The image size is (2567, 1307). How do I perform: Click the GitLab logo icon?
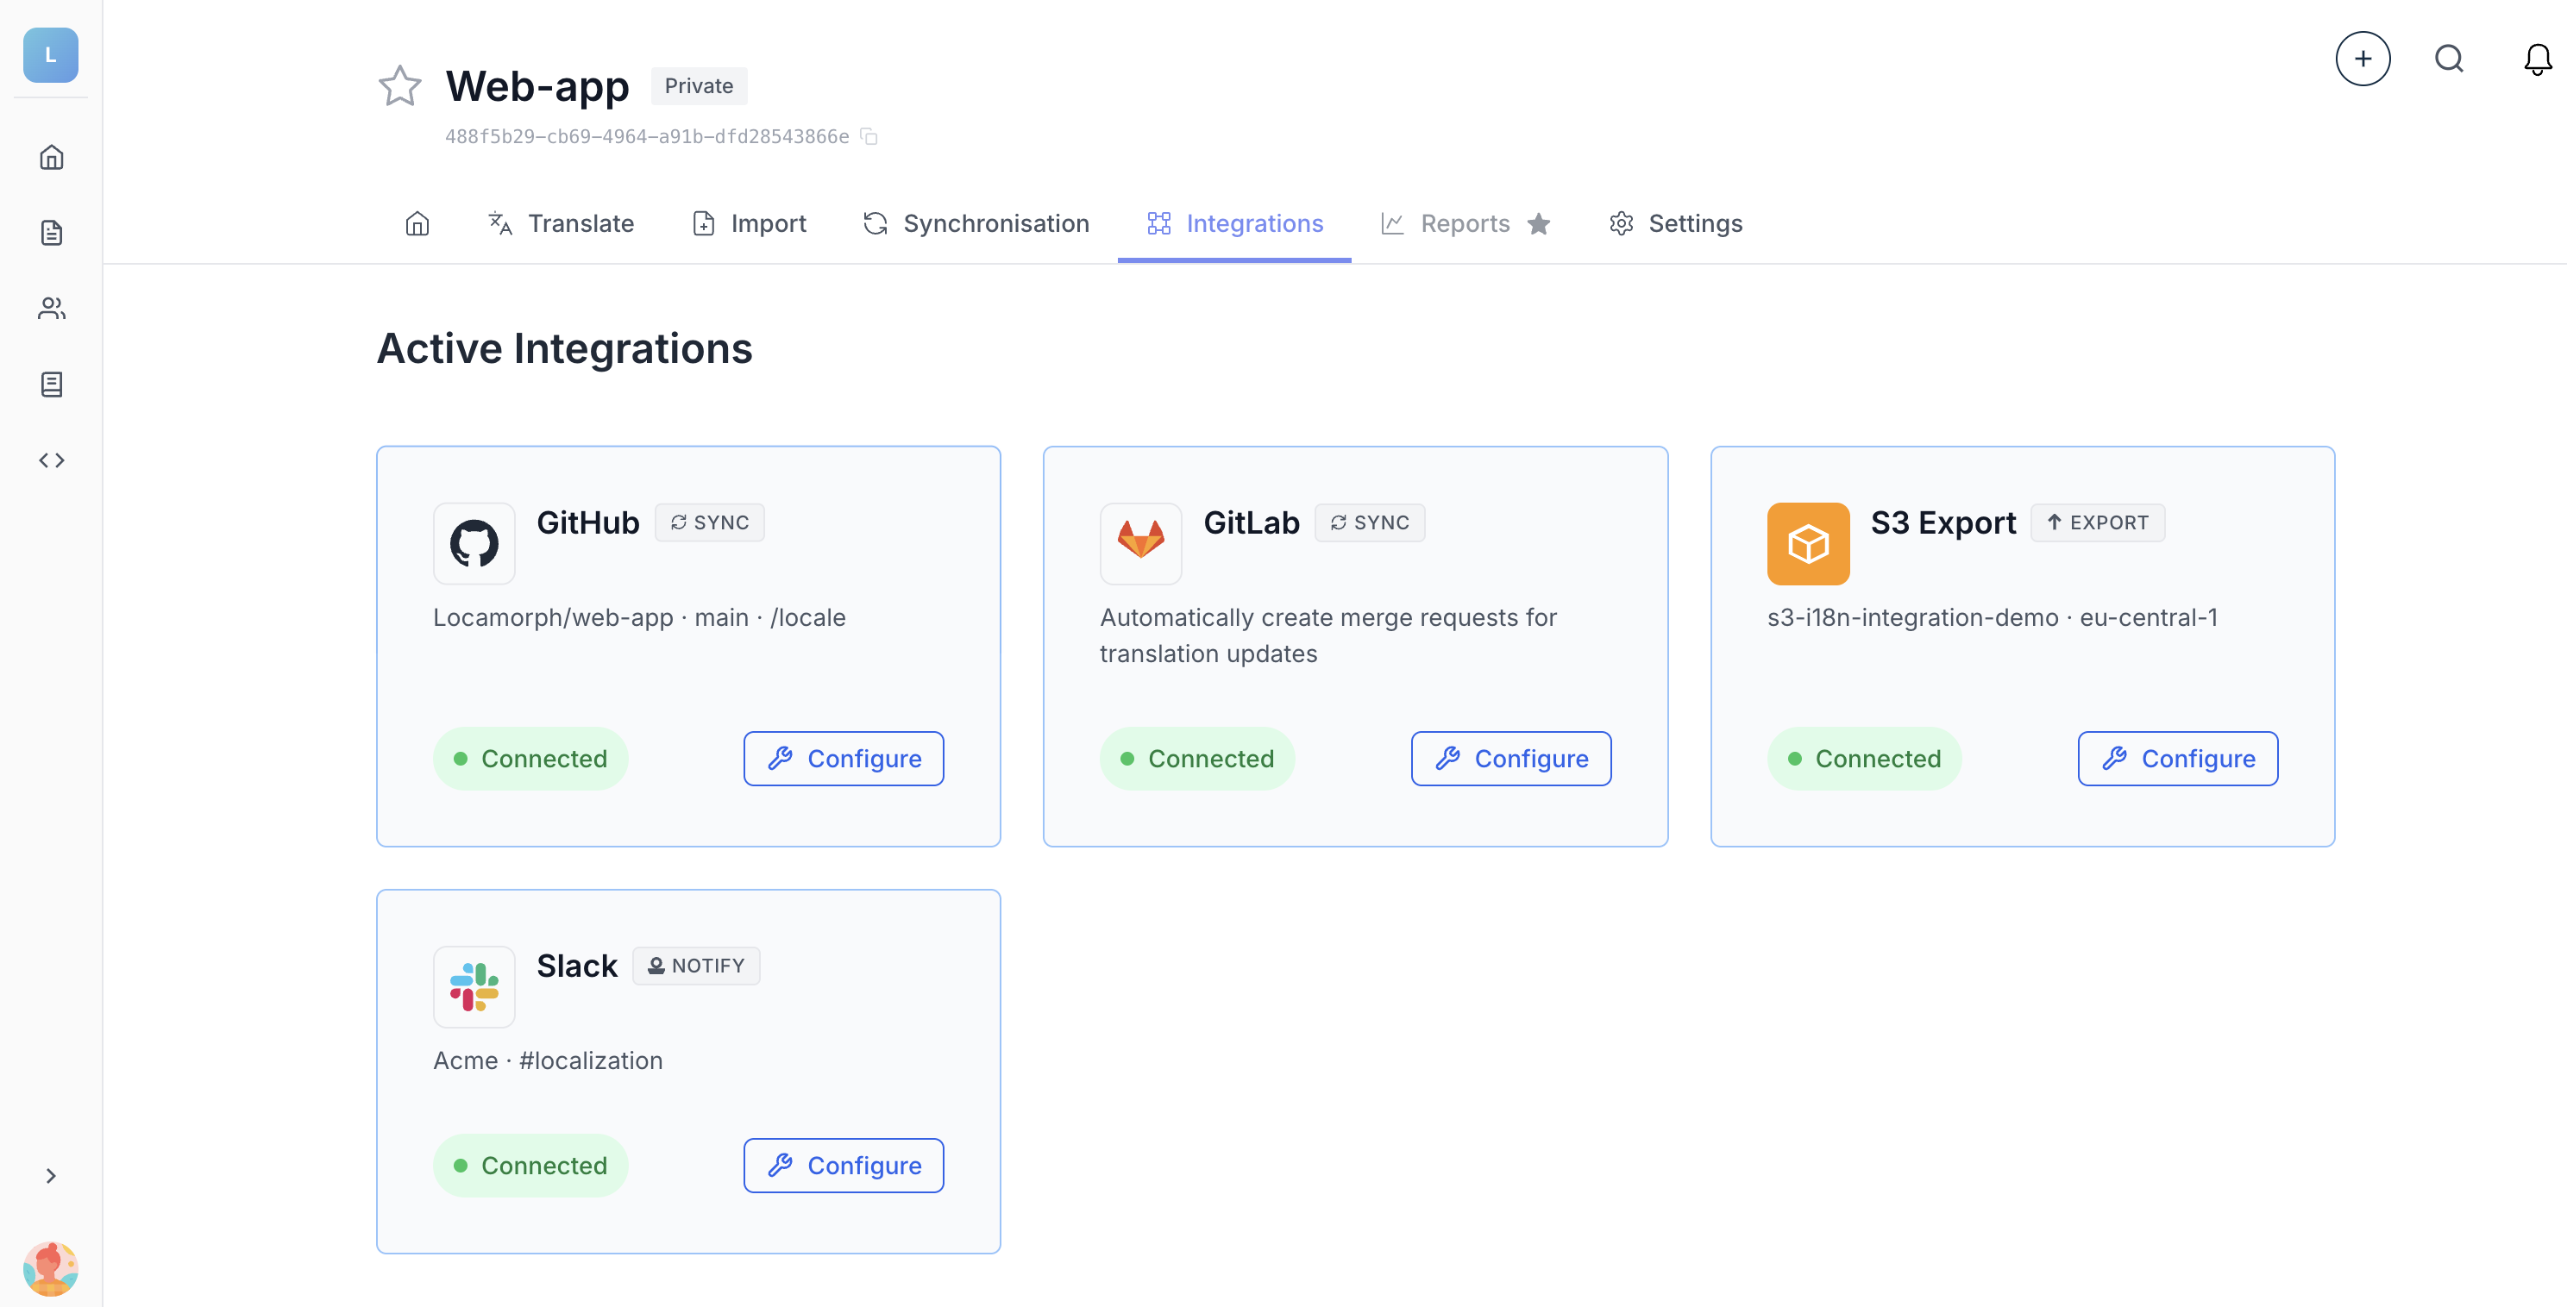1141,543
